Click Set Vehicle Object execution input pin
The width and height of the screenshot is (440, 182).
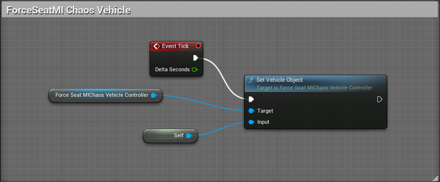click(251, 99)
